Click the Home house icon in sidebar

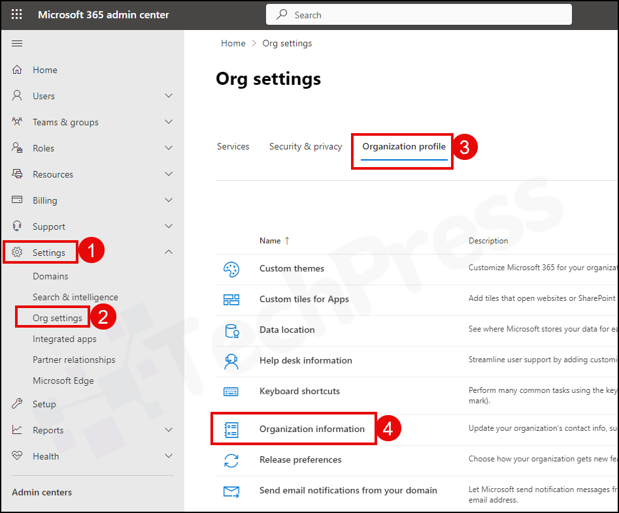click(x=17, y=70)
